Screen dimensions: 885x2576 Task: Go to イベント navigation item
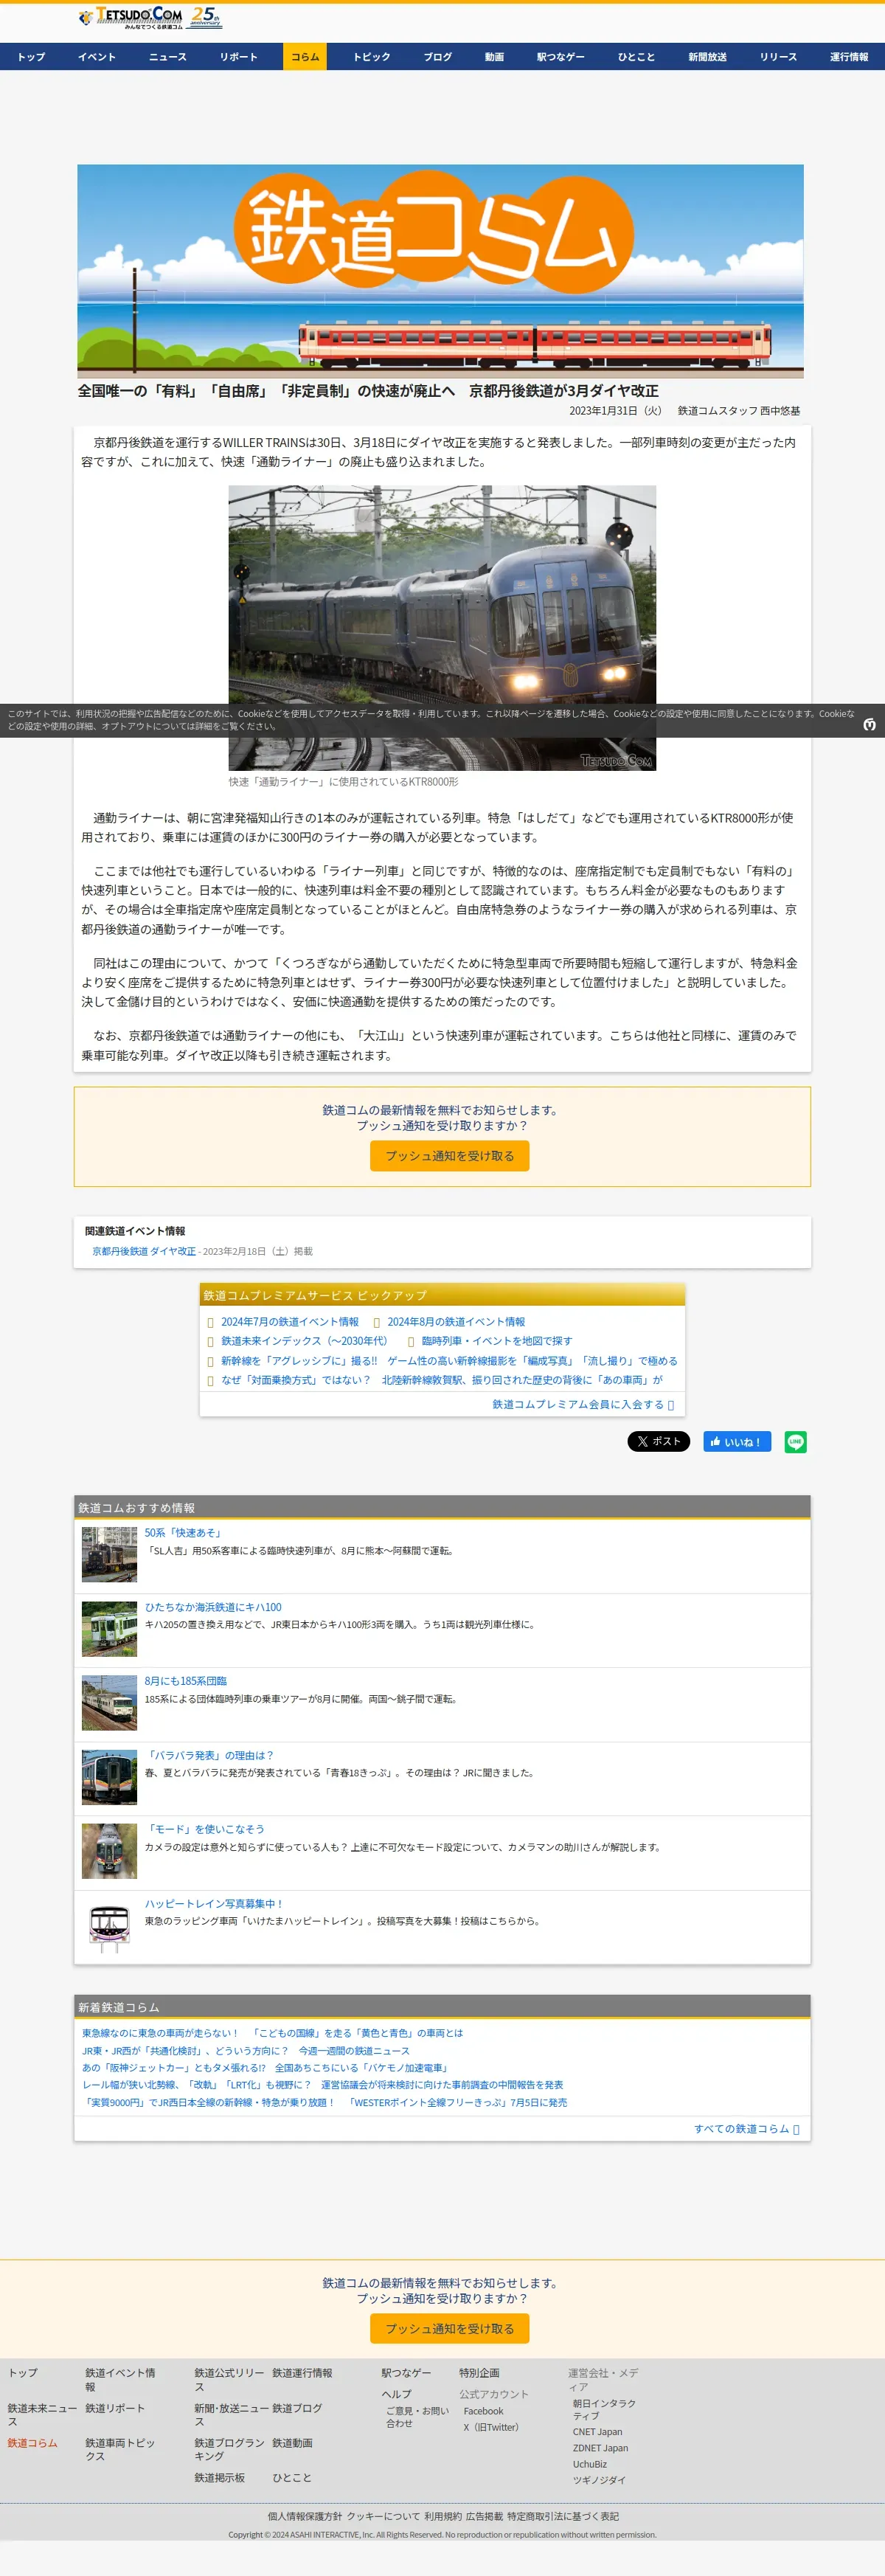(97, 57)
